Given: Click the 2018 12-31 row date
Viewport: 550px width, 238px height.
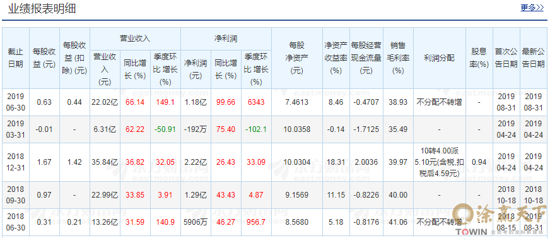Looking at the screenshot, I should pos(16,162).
